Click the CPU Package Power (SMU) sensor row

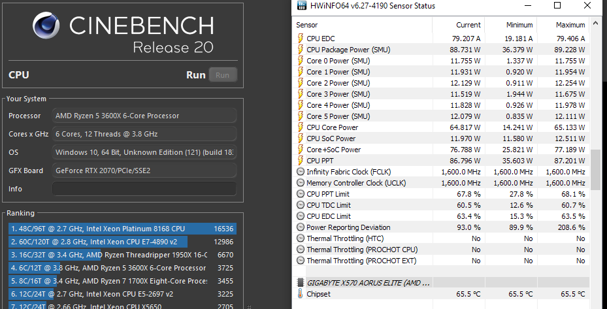[x=441, y=50]
